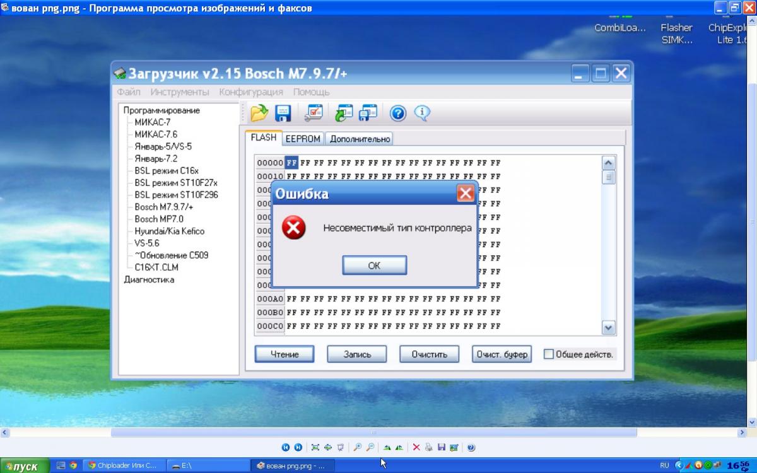The width and height of the screenshot is (757, 473).
Task: Click Copy To floppy icon in viewer toolbar
Action: [x=442, y=447]
